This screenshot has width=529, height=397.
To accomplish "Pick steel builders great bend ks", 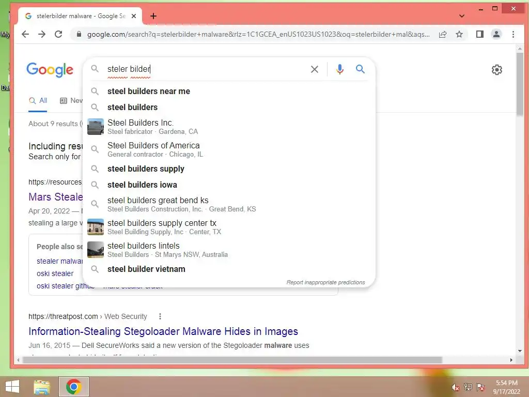I will [x=229, y=204].
